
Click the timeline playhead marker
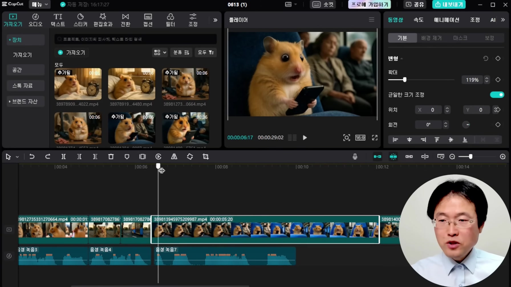158,166
